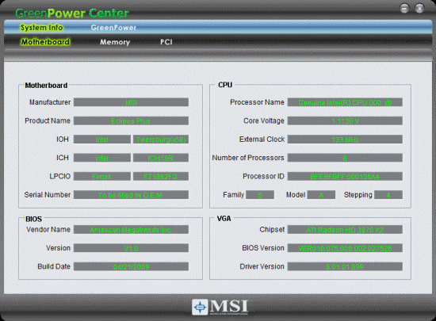The height and width of the screenshot is (321, 436).
Task: Select the Processor ID value field
Action: point(345,176)
